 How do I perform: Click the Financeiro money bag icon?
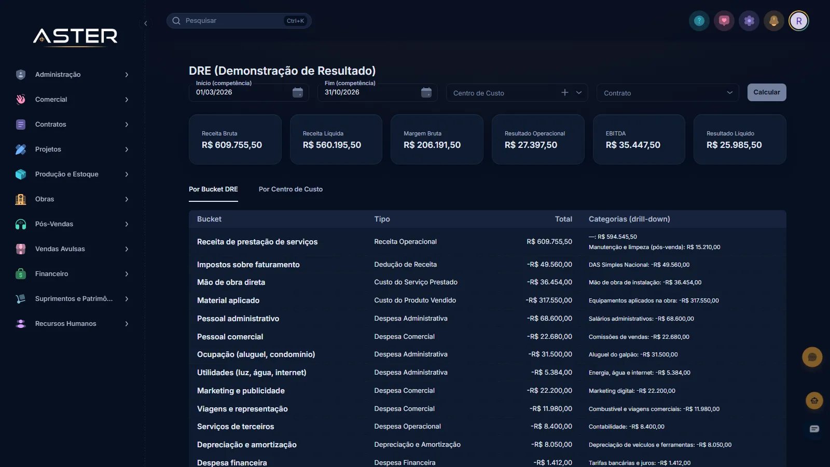pos(21,274)
